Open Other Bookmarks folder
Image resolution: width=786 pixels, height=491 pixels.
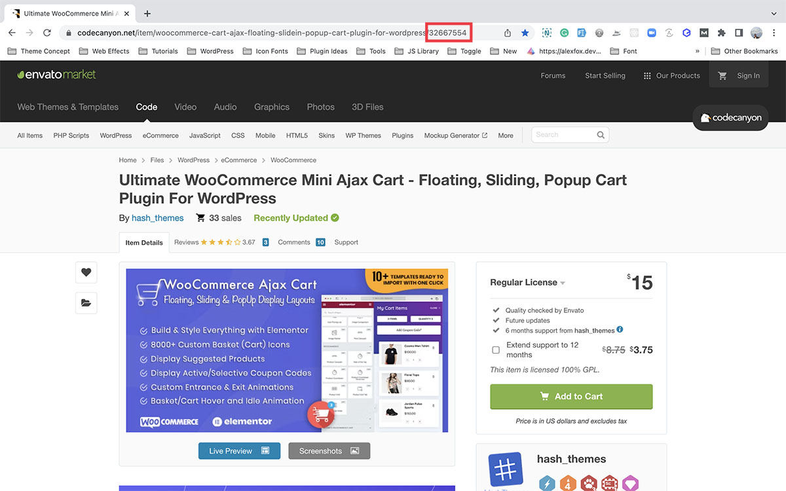(744, 51)
